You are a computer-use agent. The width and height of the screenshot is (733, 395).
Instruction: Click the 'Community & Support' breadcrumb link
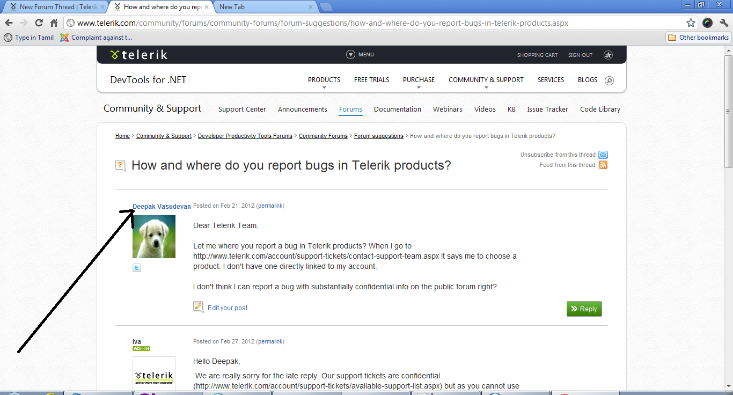(164, 136)
